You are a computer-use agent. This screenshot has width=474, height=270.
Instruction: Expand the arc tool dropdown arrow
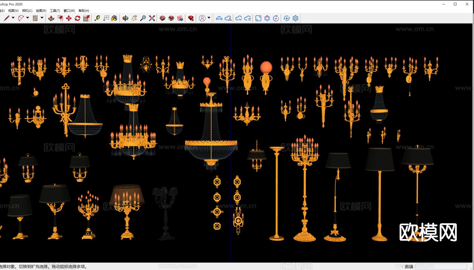point(28,18)
